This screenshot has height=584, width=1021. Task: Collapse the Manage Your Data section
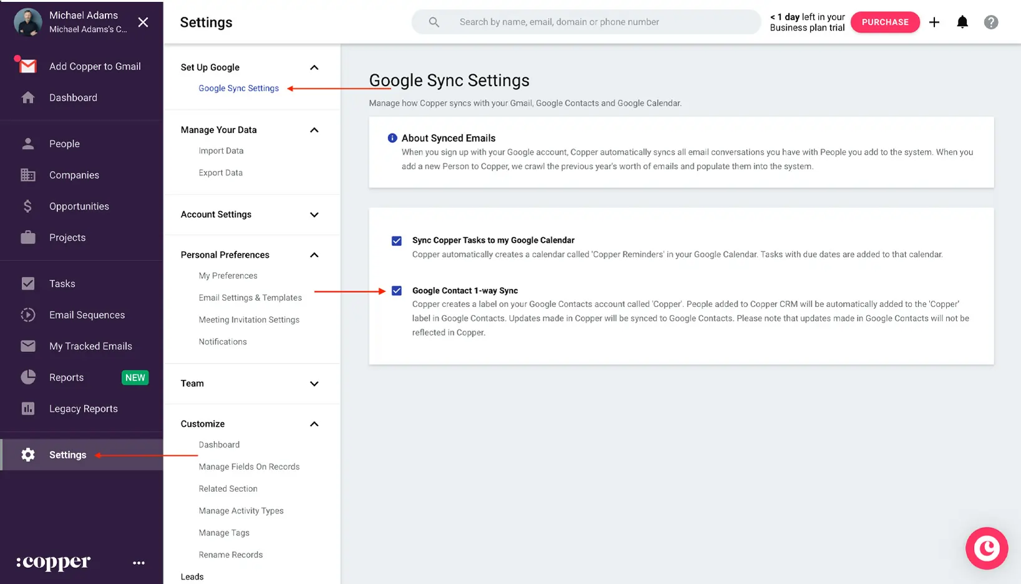click(314, 130)
